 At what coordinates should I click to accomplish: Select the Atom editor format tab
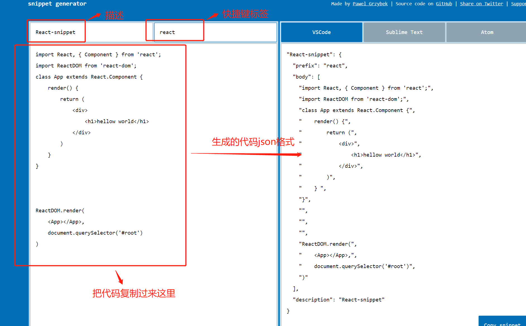coord(487,32)
